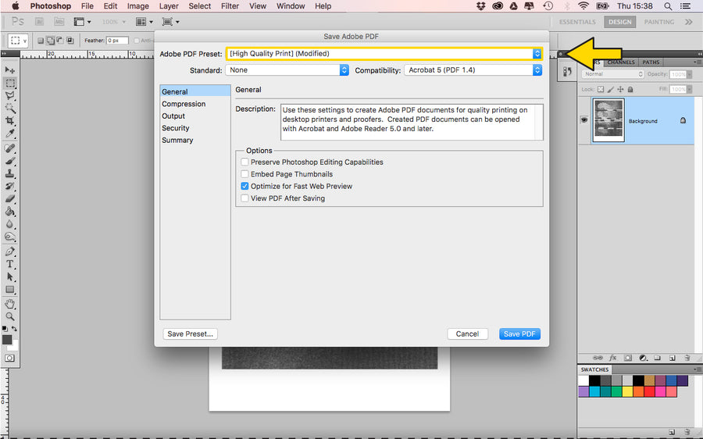Pick the Clone Stamp tool
This screenshot has height=439, width=703.
(x=10, y=173)
